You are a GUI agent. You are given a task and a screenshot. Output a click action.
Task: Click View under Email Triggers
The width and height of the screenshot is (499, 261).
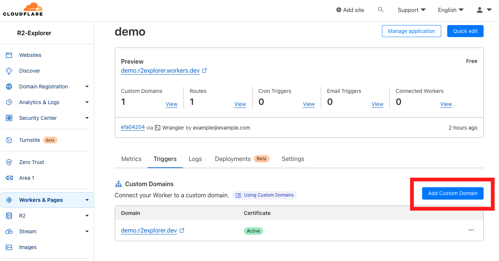tap(377, 104)
